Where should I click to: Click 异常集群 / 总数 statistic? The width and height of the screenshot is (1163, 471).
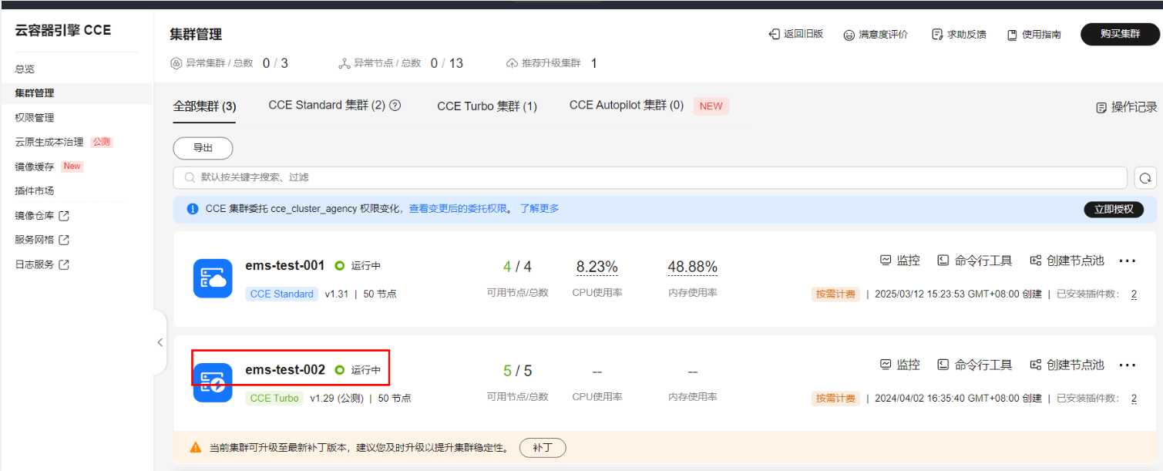[229, 63]
